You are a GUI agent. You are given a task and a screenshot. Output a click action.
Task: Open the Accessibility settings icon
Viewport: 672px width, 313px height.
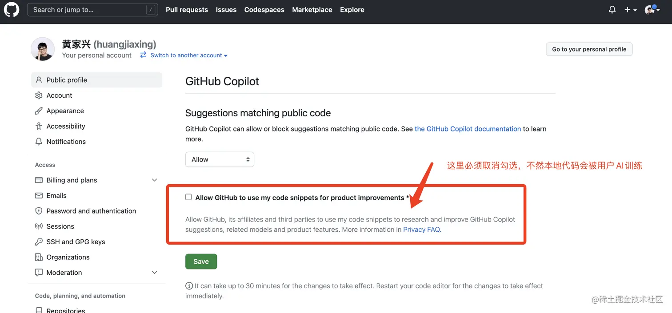40,126
